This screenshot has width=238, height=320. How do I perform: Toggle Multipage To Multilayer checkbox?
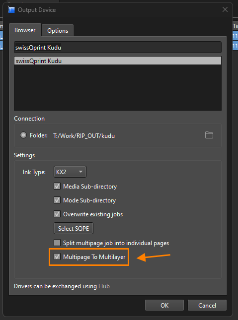(x=57, y=256)
